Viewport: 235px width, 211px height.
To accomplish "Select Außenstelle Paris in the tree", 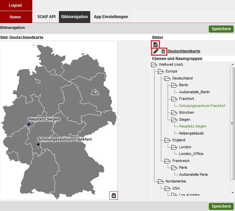I will coord(193,174).
